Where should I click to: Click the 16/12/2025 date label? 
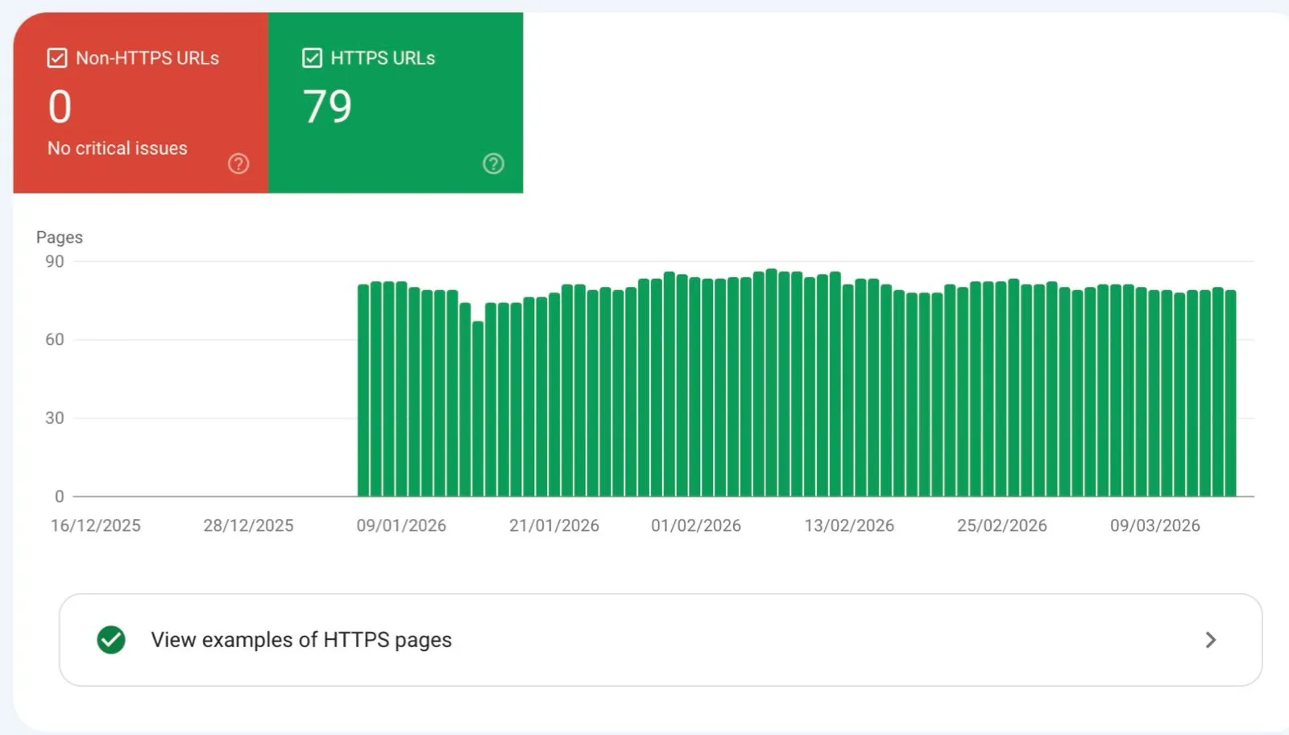coord(96,525)
